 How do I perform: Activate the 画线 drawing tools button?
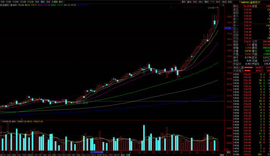pos(207,2)
